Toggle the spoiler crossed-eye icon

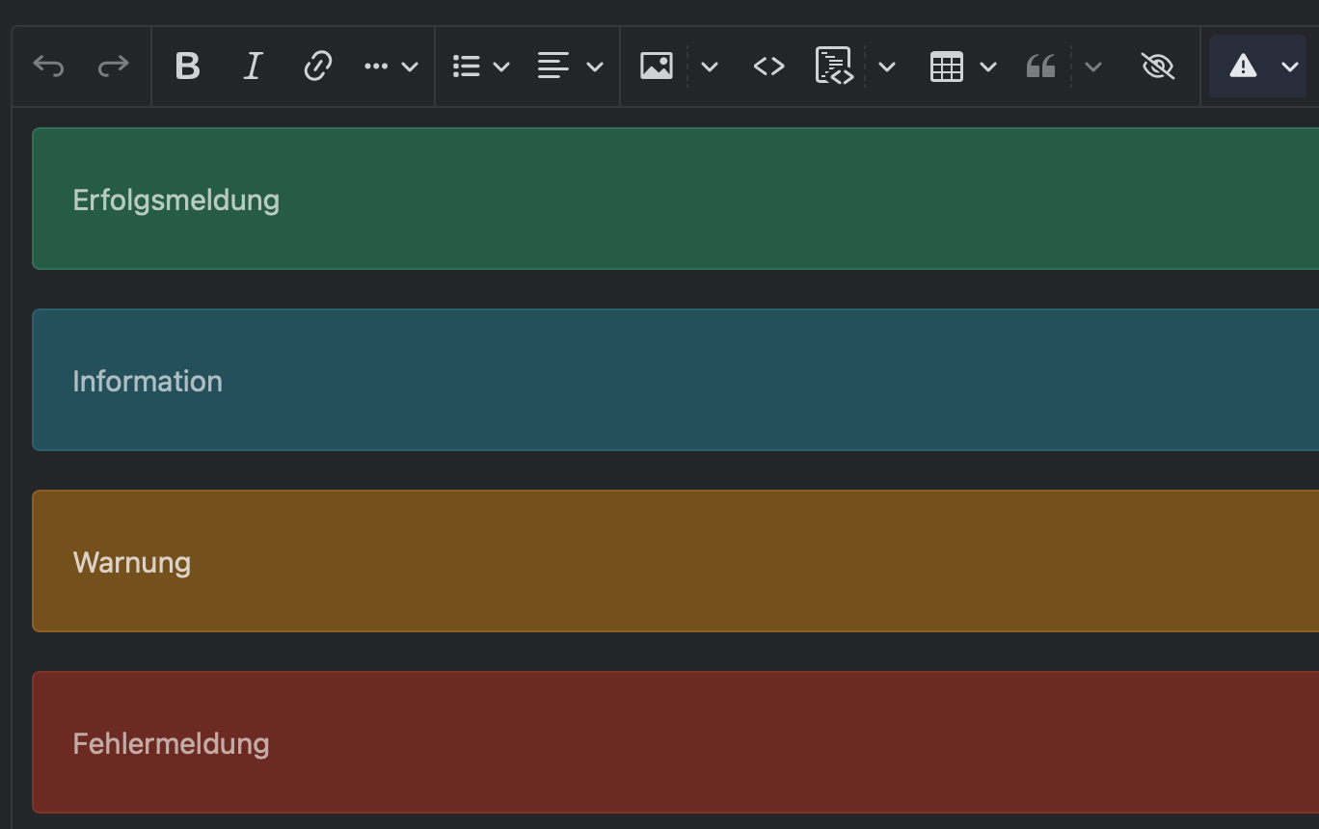[1157, 67]
